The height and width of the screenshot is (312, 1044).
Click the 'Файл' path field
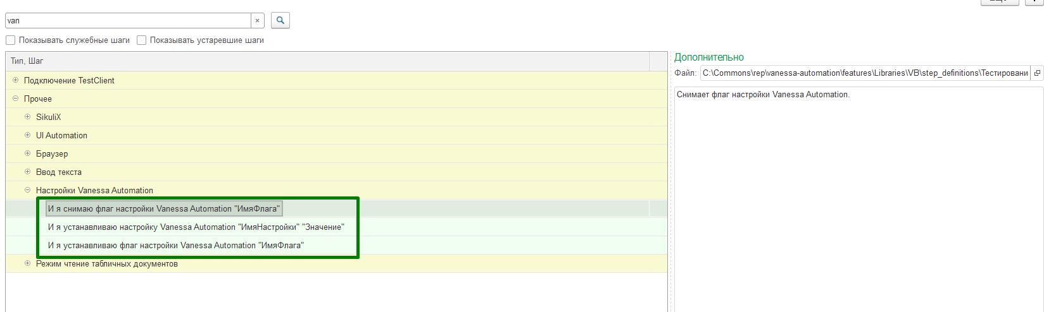tap(865, 73)
